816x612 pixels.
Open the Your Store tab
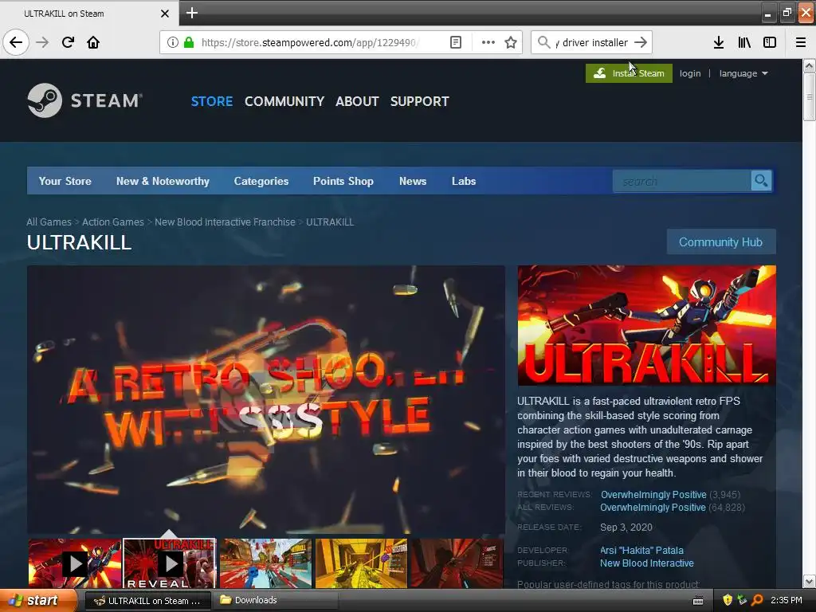tap(65, 181)
